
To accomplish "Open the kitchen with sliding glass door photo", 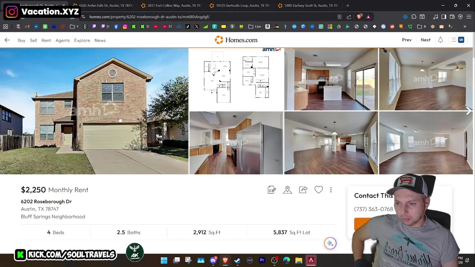I will click(331, 79).
